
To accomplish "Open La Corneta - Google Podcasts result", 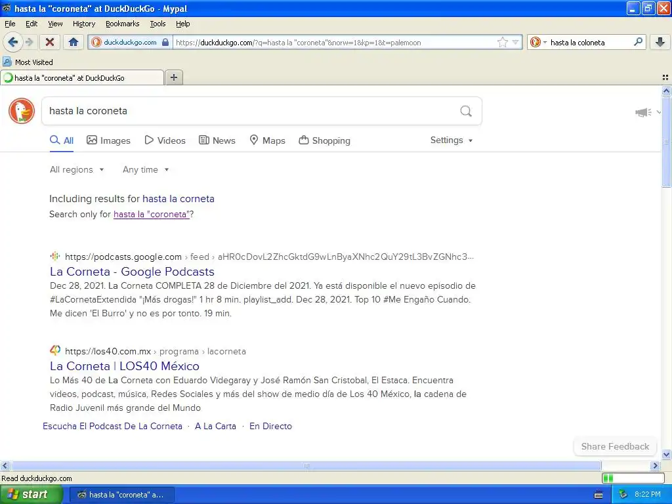I will click(132, 272).
